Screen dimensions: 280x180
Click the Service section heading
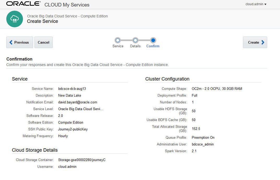[x=20, y=79]
